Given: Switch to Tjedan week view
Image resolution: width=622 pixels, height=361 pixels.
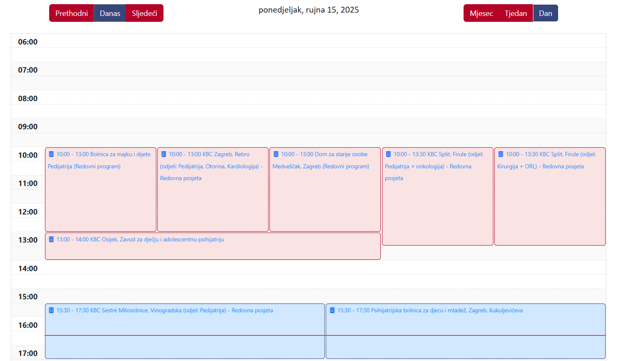Looking at the screenshot, I should point(515,13).
